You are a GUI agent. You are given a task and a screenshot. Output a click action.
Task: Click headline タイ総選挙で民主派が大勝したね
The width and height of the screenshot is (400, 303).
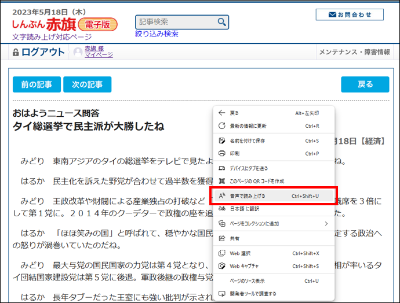click(x=89, y=126)
